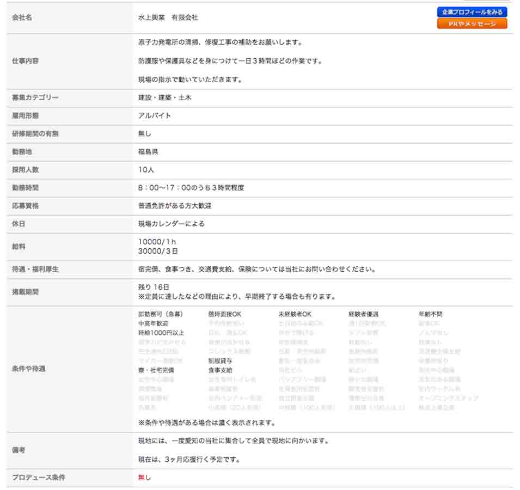This screenshot has height=490, width=520.
Task: Select the 時給1000円以上 condition tag
Action: [x=161, y=333]
